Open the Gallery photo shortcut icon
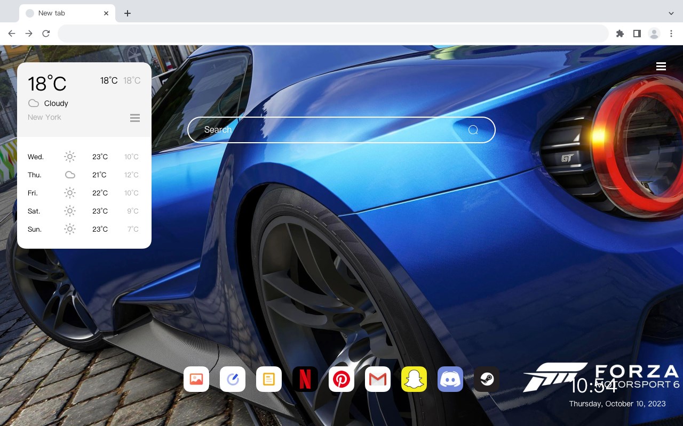The image size is (683, 426). (196, 379)
